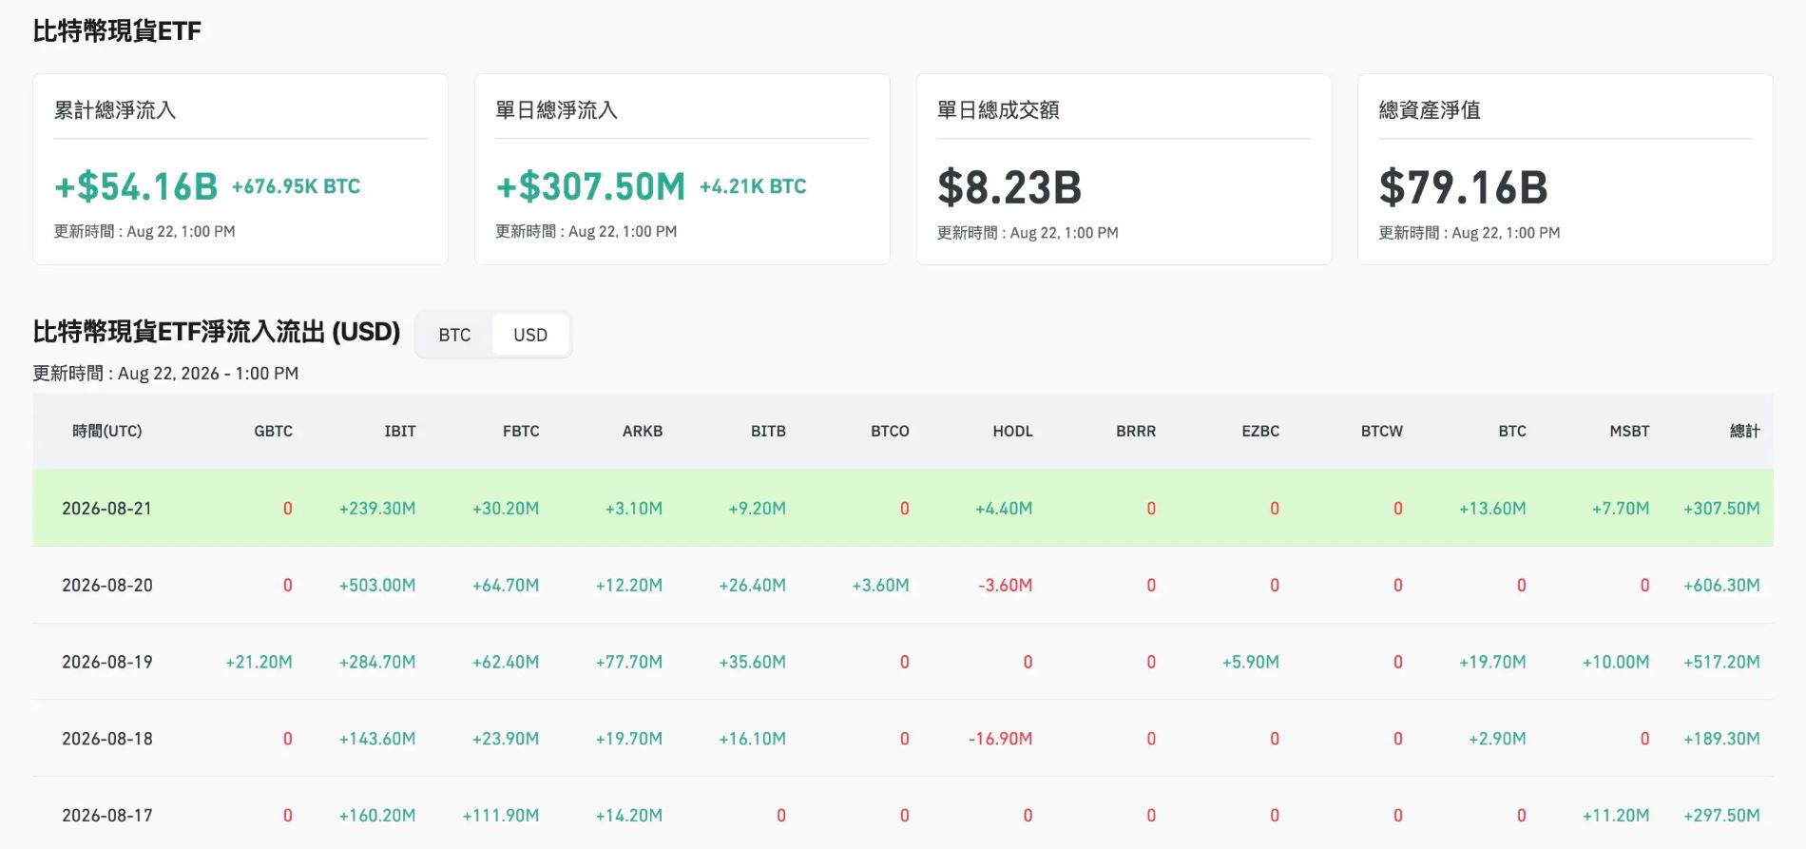The width and height of the screenshot is (1806, 849).
Task: Click the BRRR column header
Action: tap(1136, 431)
